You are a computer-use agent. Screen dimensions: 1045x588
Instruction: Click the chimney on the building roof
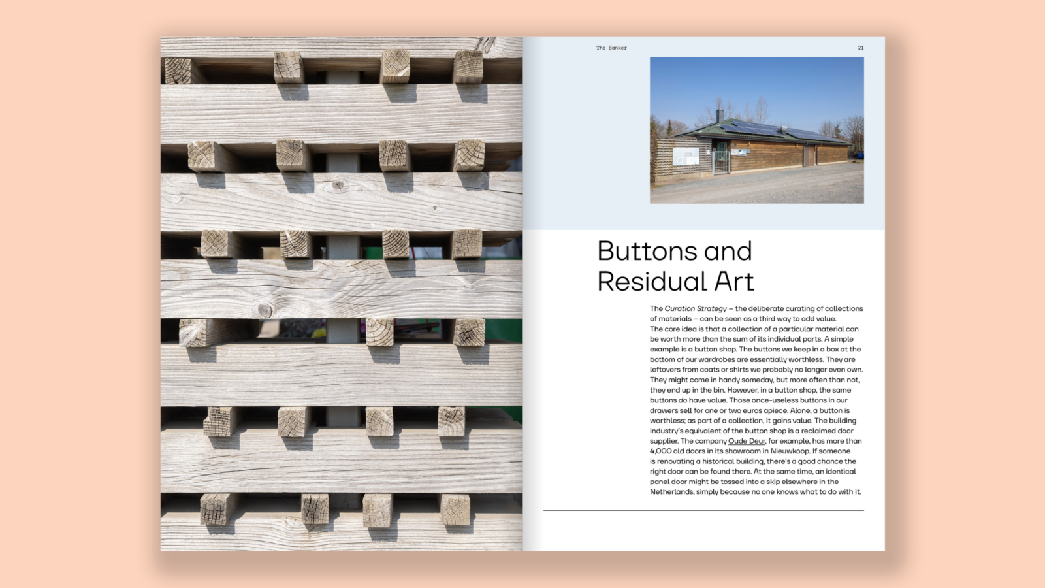point(720,116)
